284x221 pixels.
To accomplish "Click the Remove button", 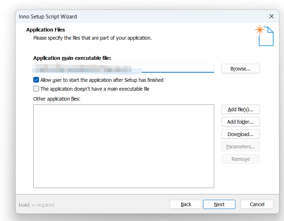I will click(240, 159).
